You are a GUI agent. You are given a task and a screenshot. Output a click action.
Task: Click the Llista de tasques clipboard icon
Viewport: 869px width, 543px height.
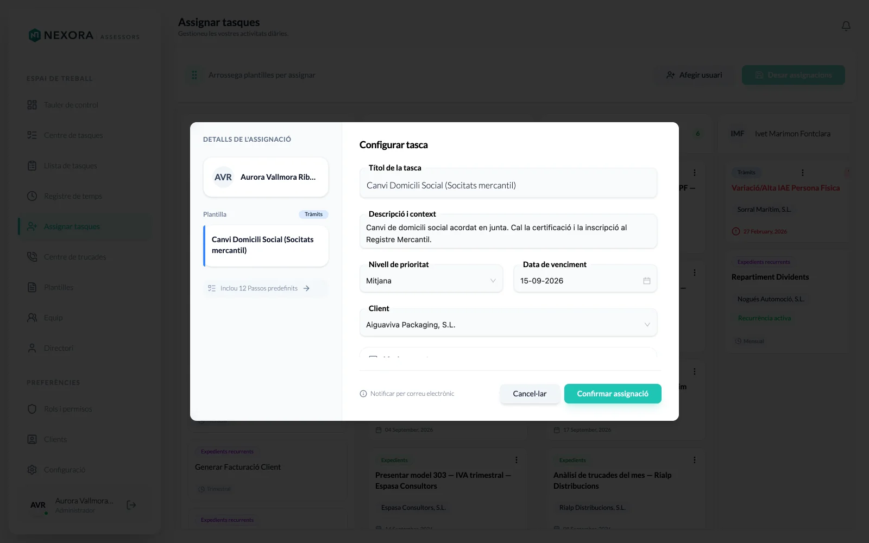(x=32, y=166)
